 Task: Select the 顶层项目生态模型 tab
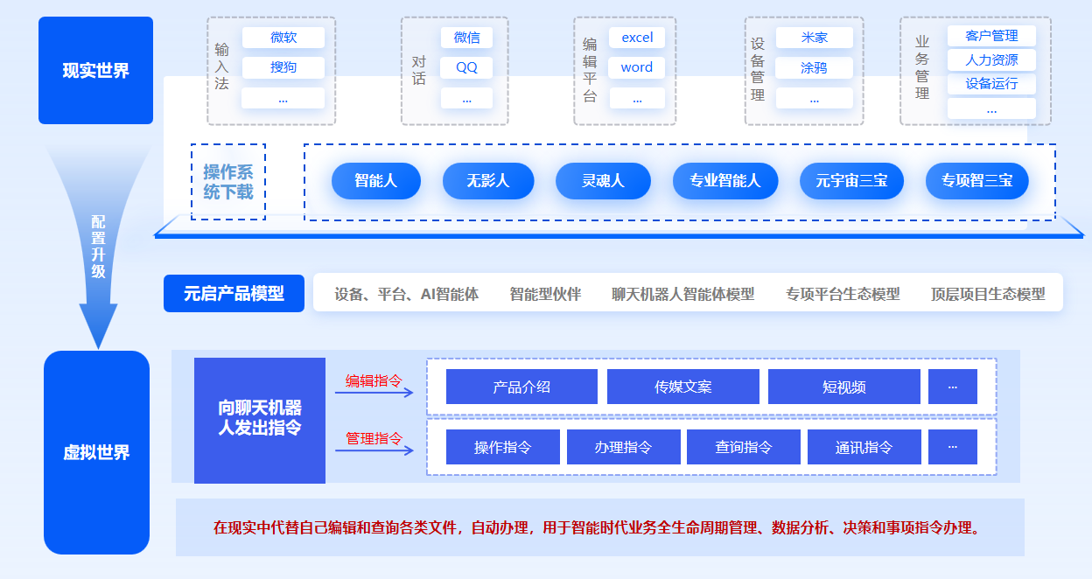coord(988,294)
